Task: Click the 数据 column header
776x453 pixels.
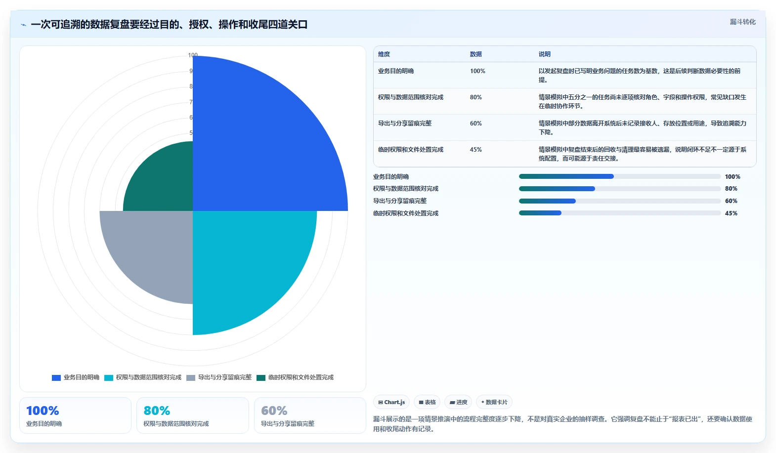Action: click(x=476, y=54)
